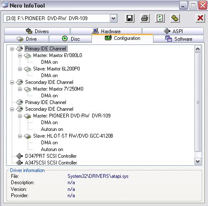Viewport: 208px width, 206px height.
Task: Click the drive icon beside Maxtor 6L200P0
Action: pyautogui.click(x=28, y=69)
